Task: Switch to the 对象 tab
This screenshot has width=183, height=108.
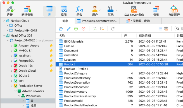Action: [65, 21]
